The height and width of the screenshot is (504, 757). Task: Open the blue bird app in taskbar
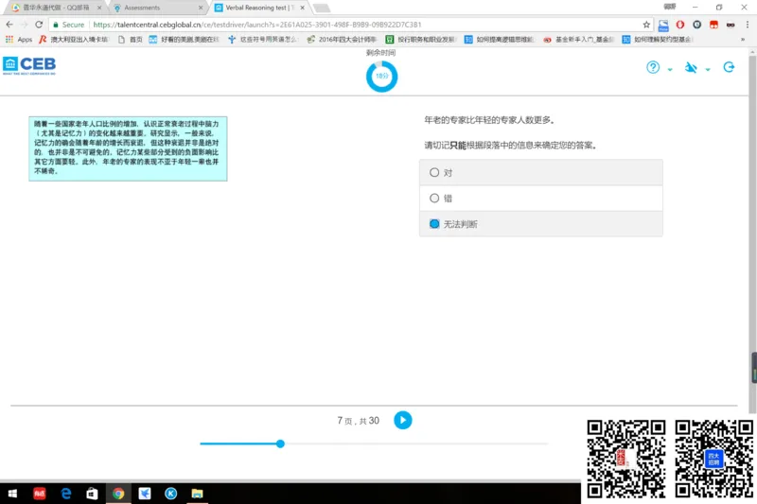point(145,494)
